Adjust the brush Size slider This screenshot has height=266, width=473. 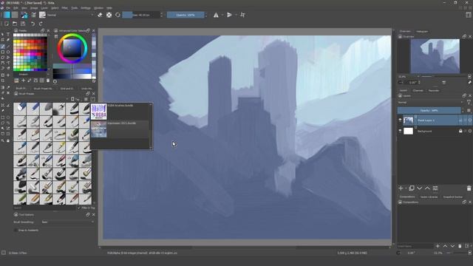tap(141, 15)
